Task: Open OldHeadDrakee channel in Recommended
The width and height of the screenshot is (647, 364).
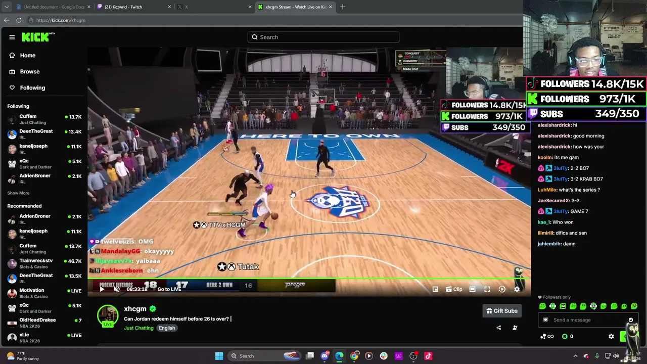Action: point(44,323)
